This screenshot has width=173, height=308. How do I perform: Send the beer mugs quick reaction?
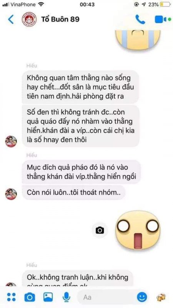coord(161,297)
